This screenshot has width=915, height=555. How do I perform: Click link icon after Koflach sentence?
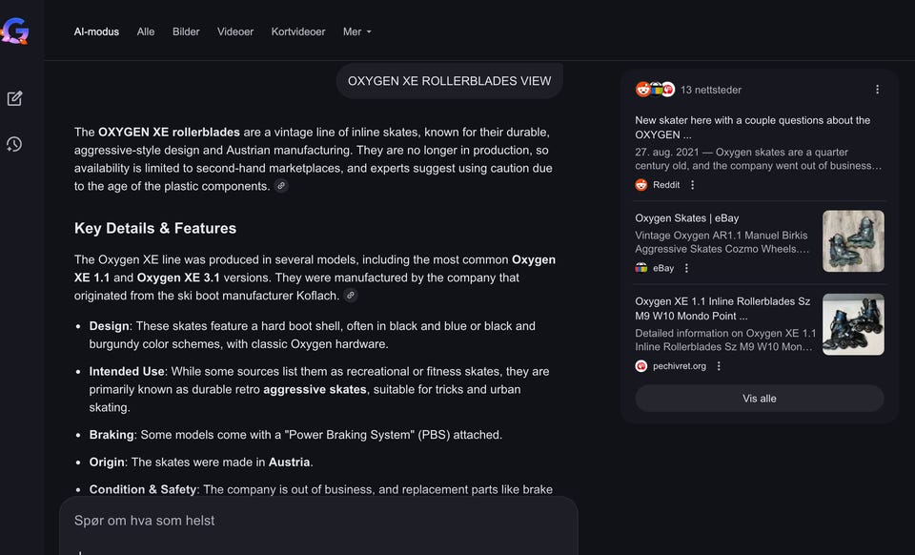[351, 296]
